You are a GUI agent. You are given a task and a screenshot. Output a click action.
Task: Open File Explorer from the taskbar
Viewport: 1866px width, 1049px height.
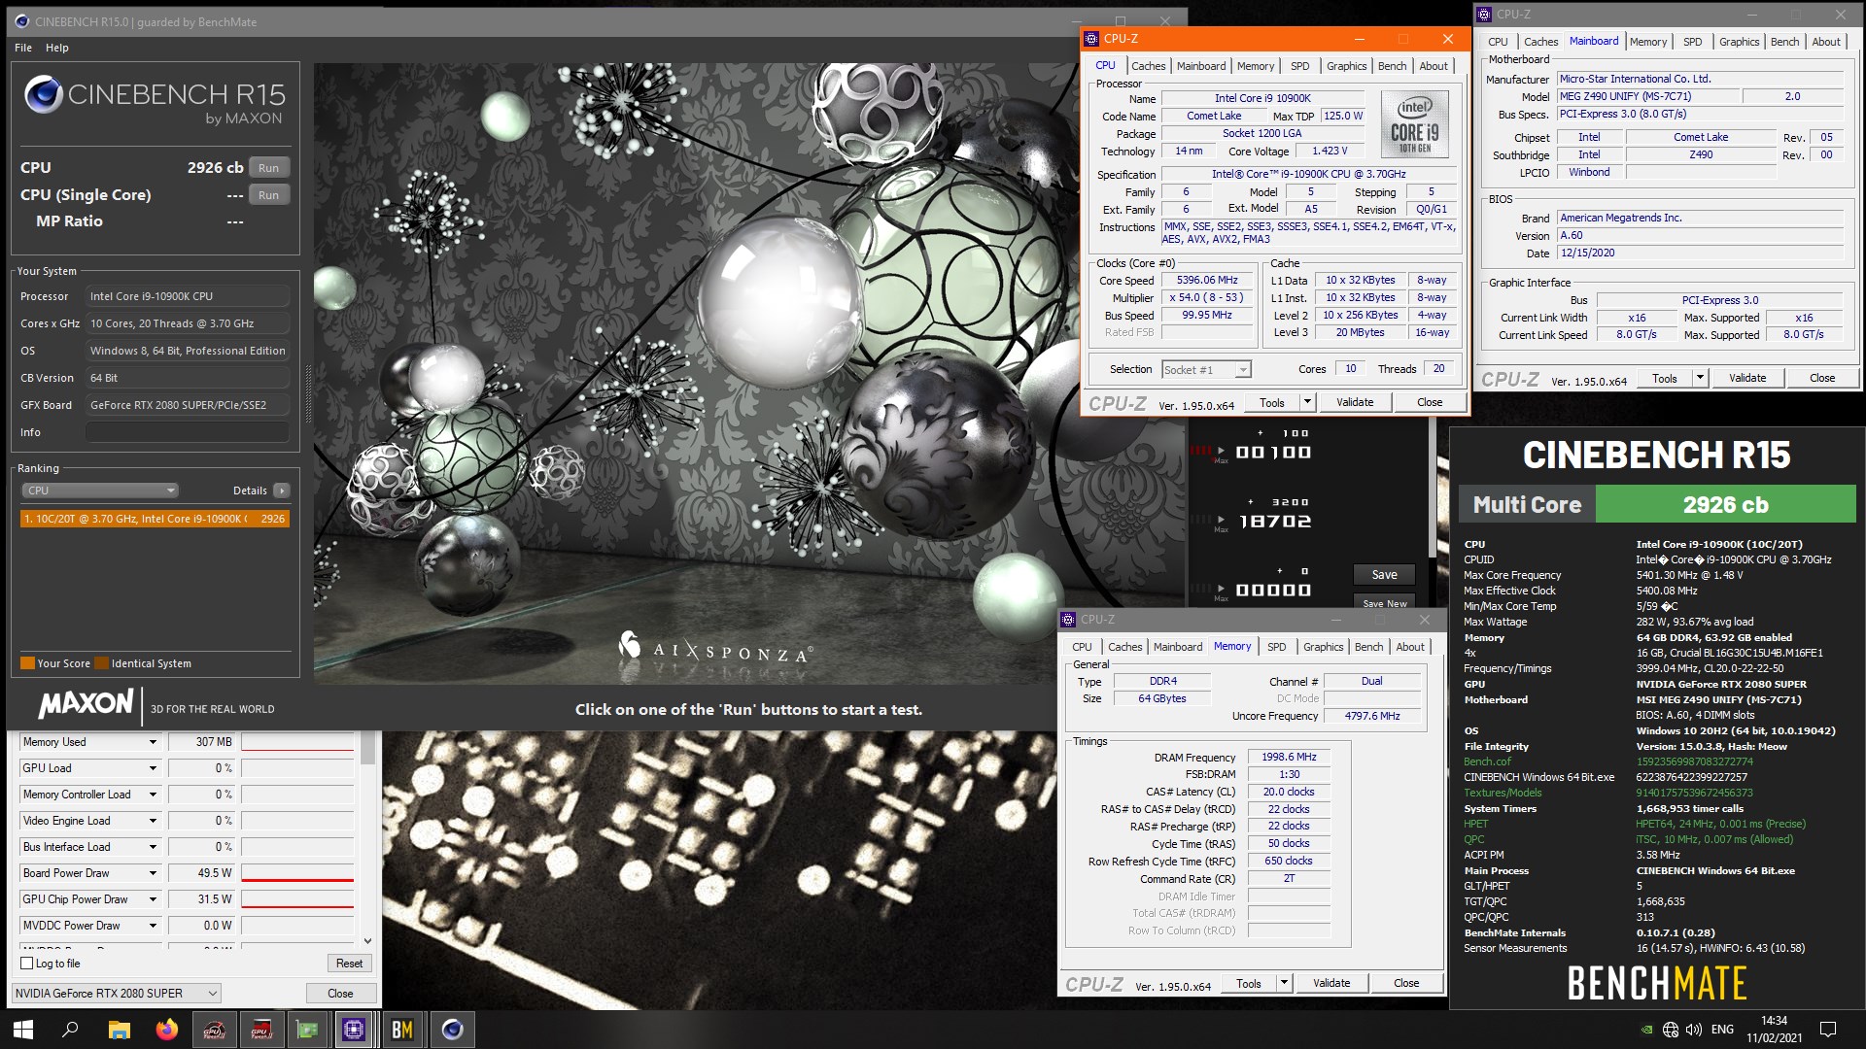tap(119, 1030)
